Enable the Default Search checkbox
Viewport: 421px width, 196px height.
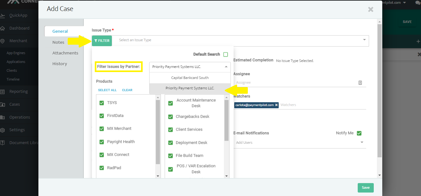[x=225, y=54]
